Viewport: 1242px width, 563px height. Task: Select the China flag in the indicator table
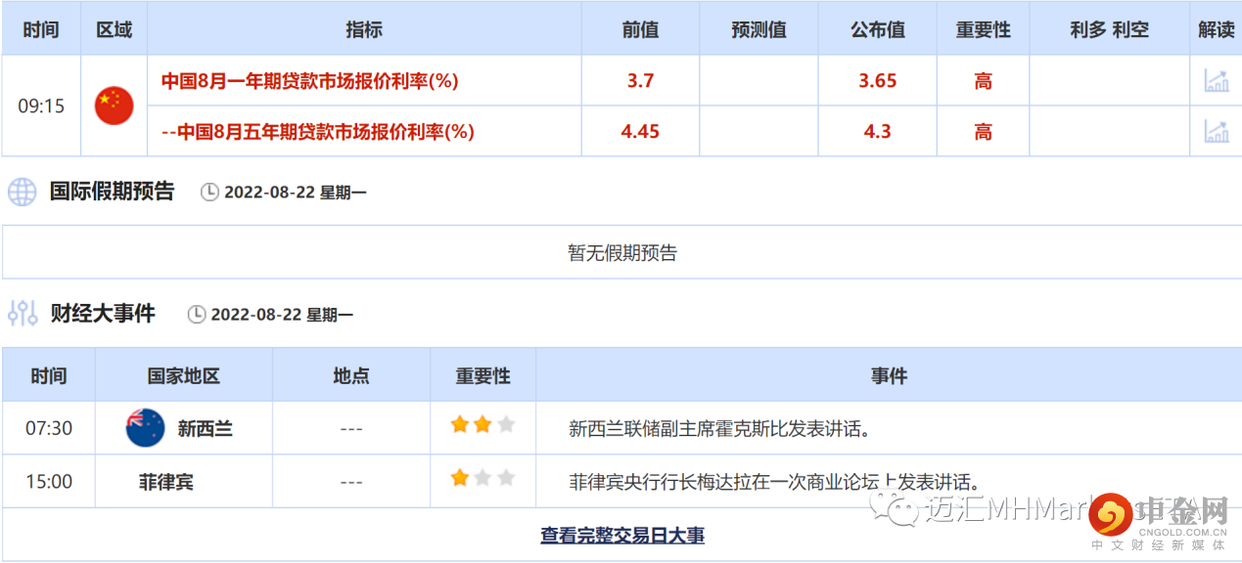113,105
